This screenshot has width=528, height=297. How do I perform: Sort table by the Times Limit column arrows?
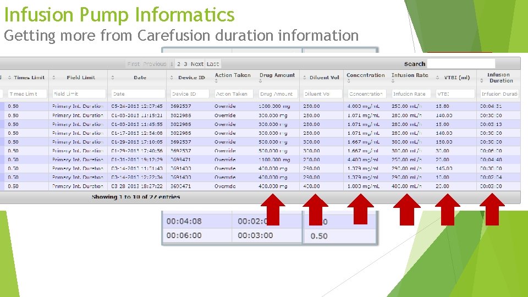(9, 78)
